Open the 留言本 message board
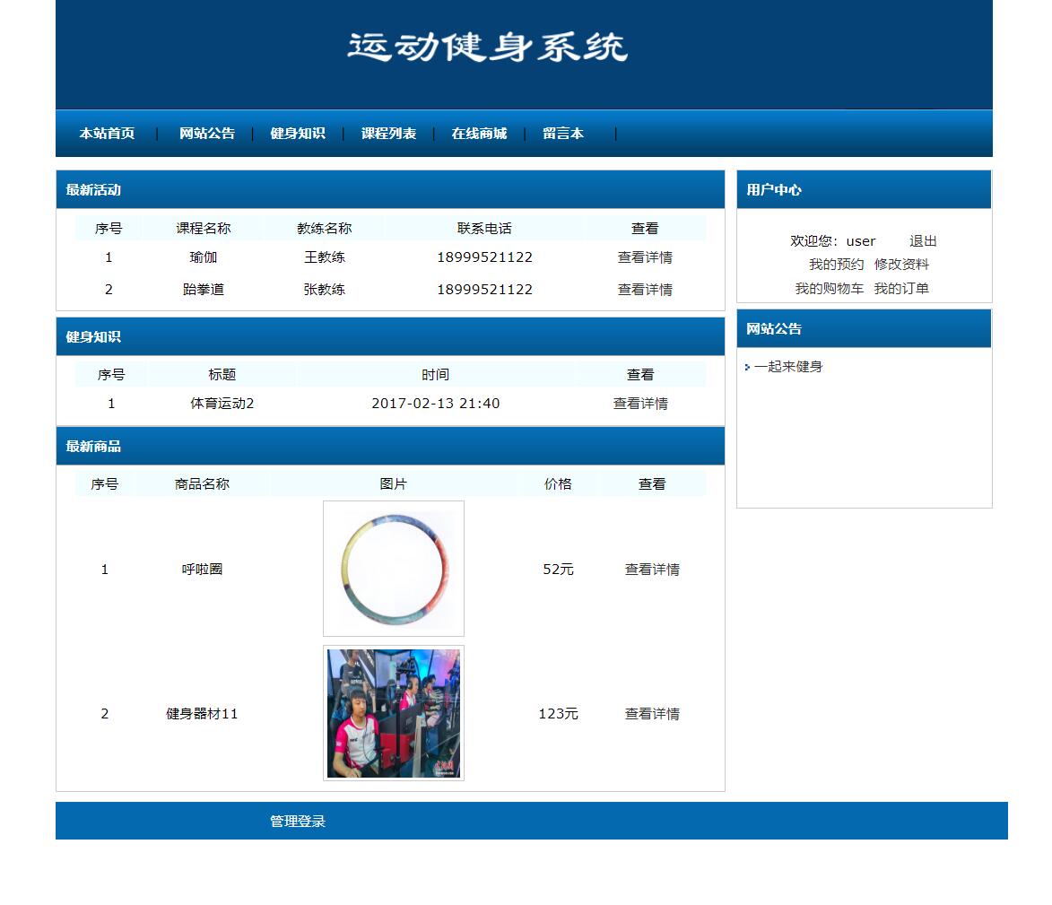Viewport: 1052px width, 905px height. pyautogui.click(x=563, y=133)
